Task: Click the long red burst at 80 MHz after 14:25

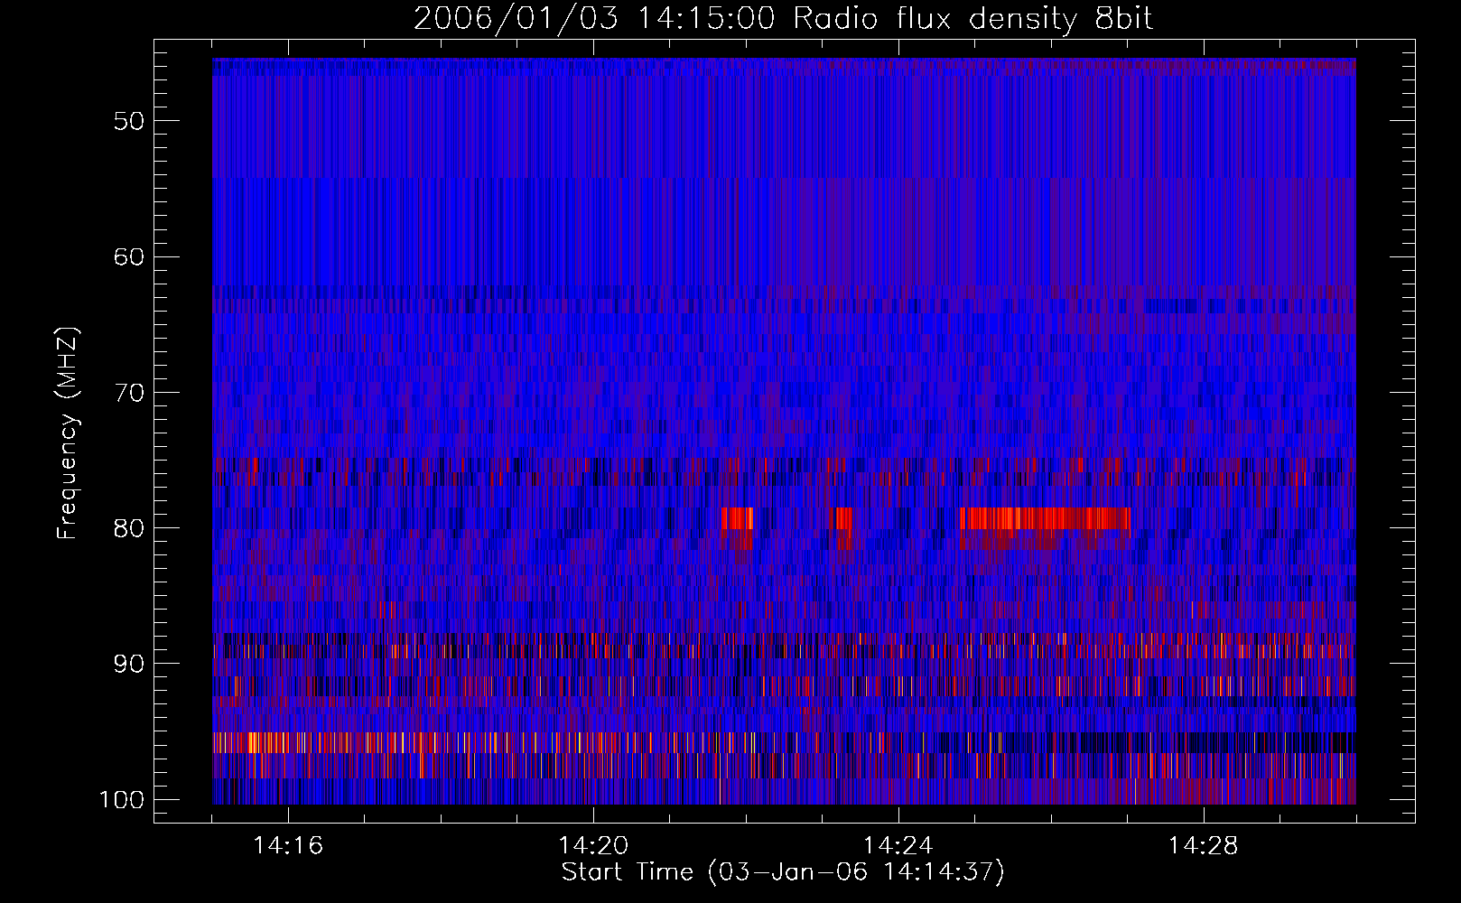Action: [1045, 518]
